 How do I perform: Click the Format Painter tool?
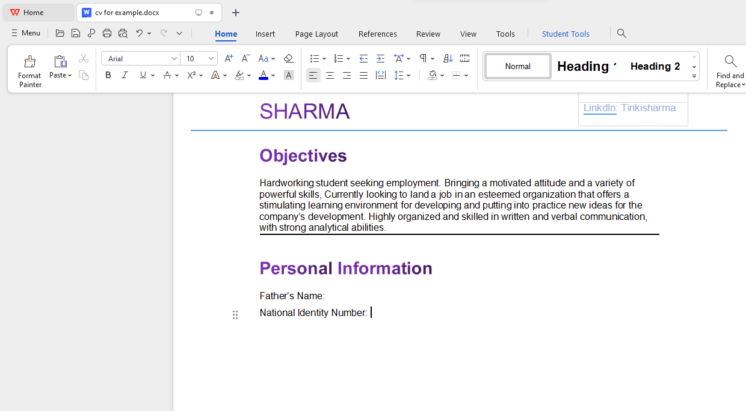click(x=29, y=71)
